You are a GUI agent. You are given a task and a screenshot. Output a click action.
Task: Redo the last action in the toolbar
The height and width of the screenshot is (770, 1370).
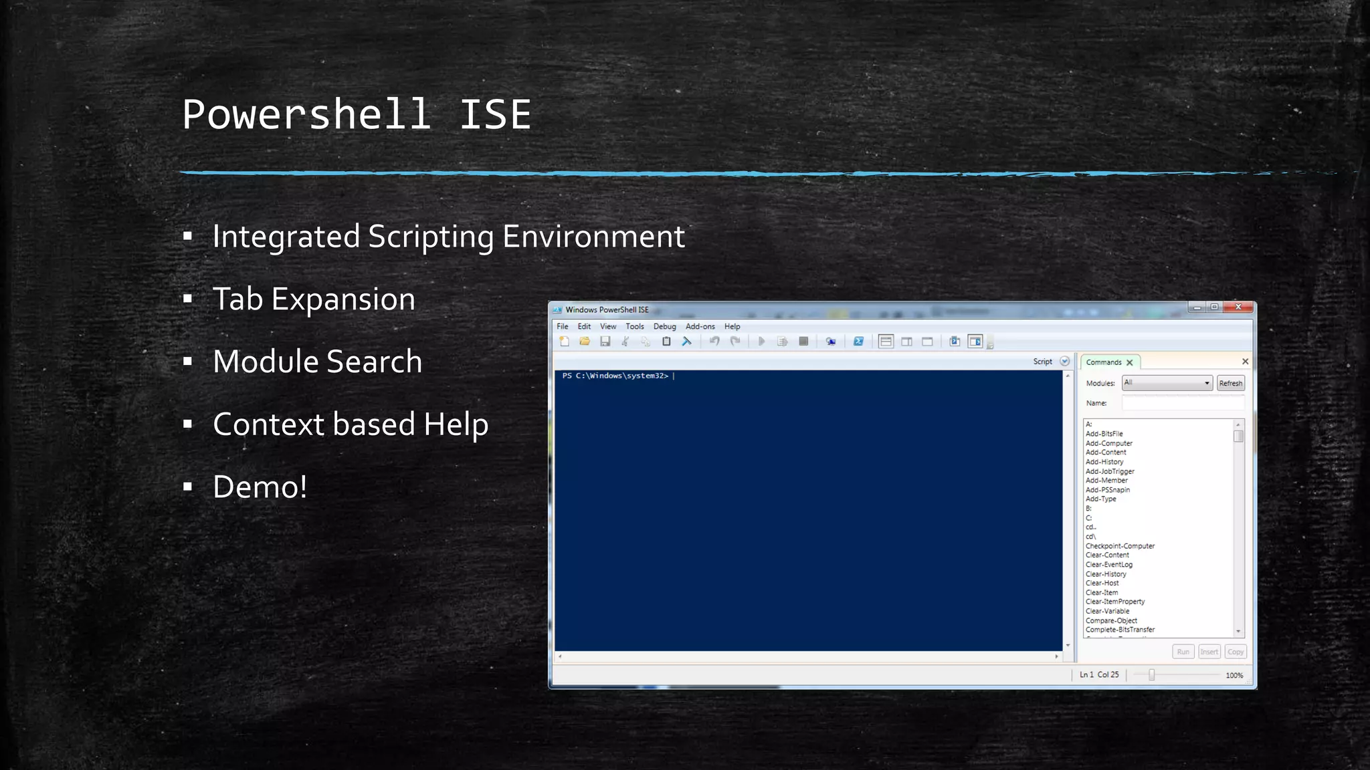[735, 342]
